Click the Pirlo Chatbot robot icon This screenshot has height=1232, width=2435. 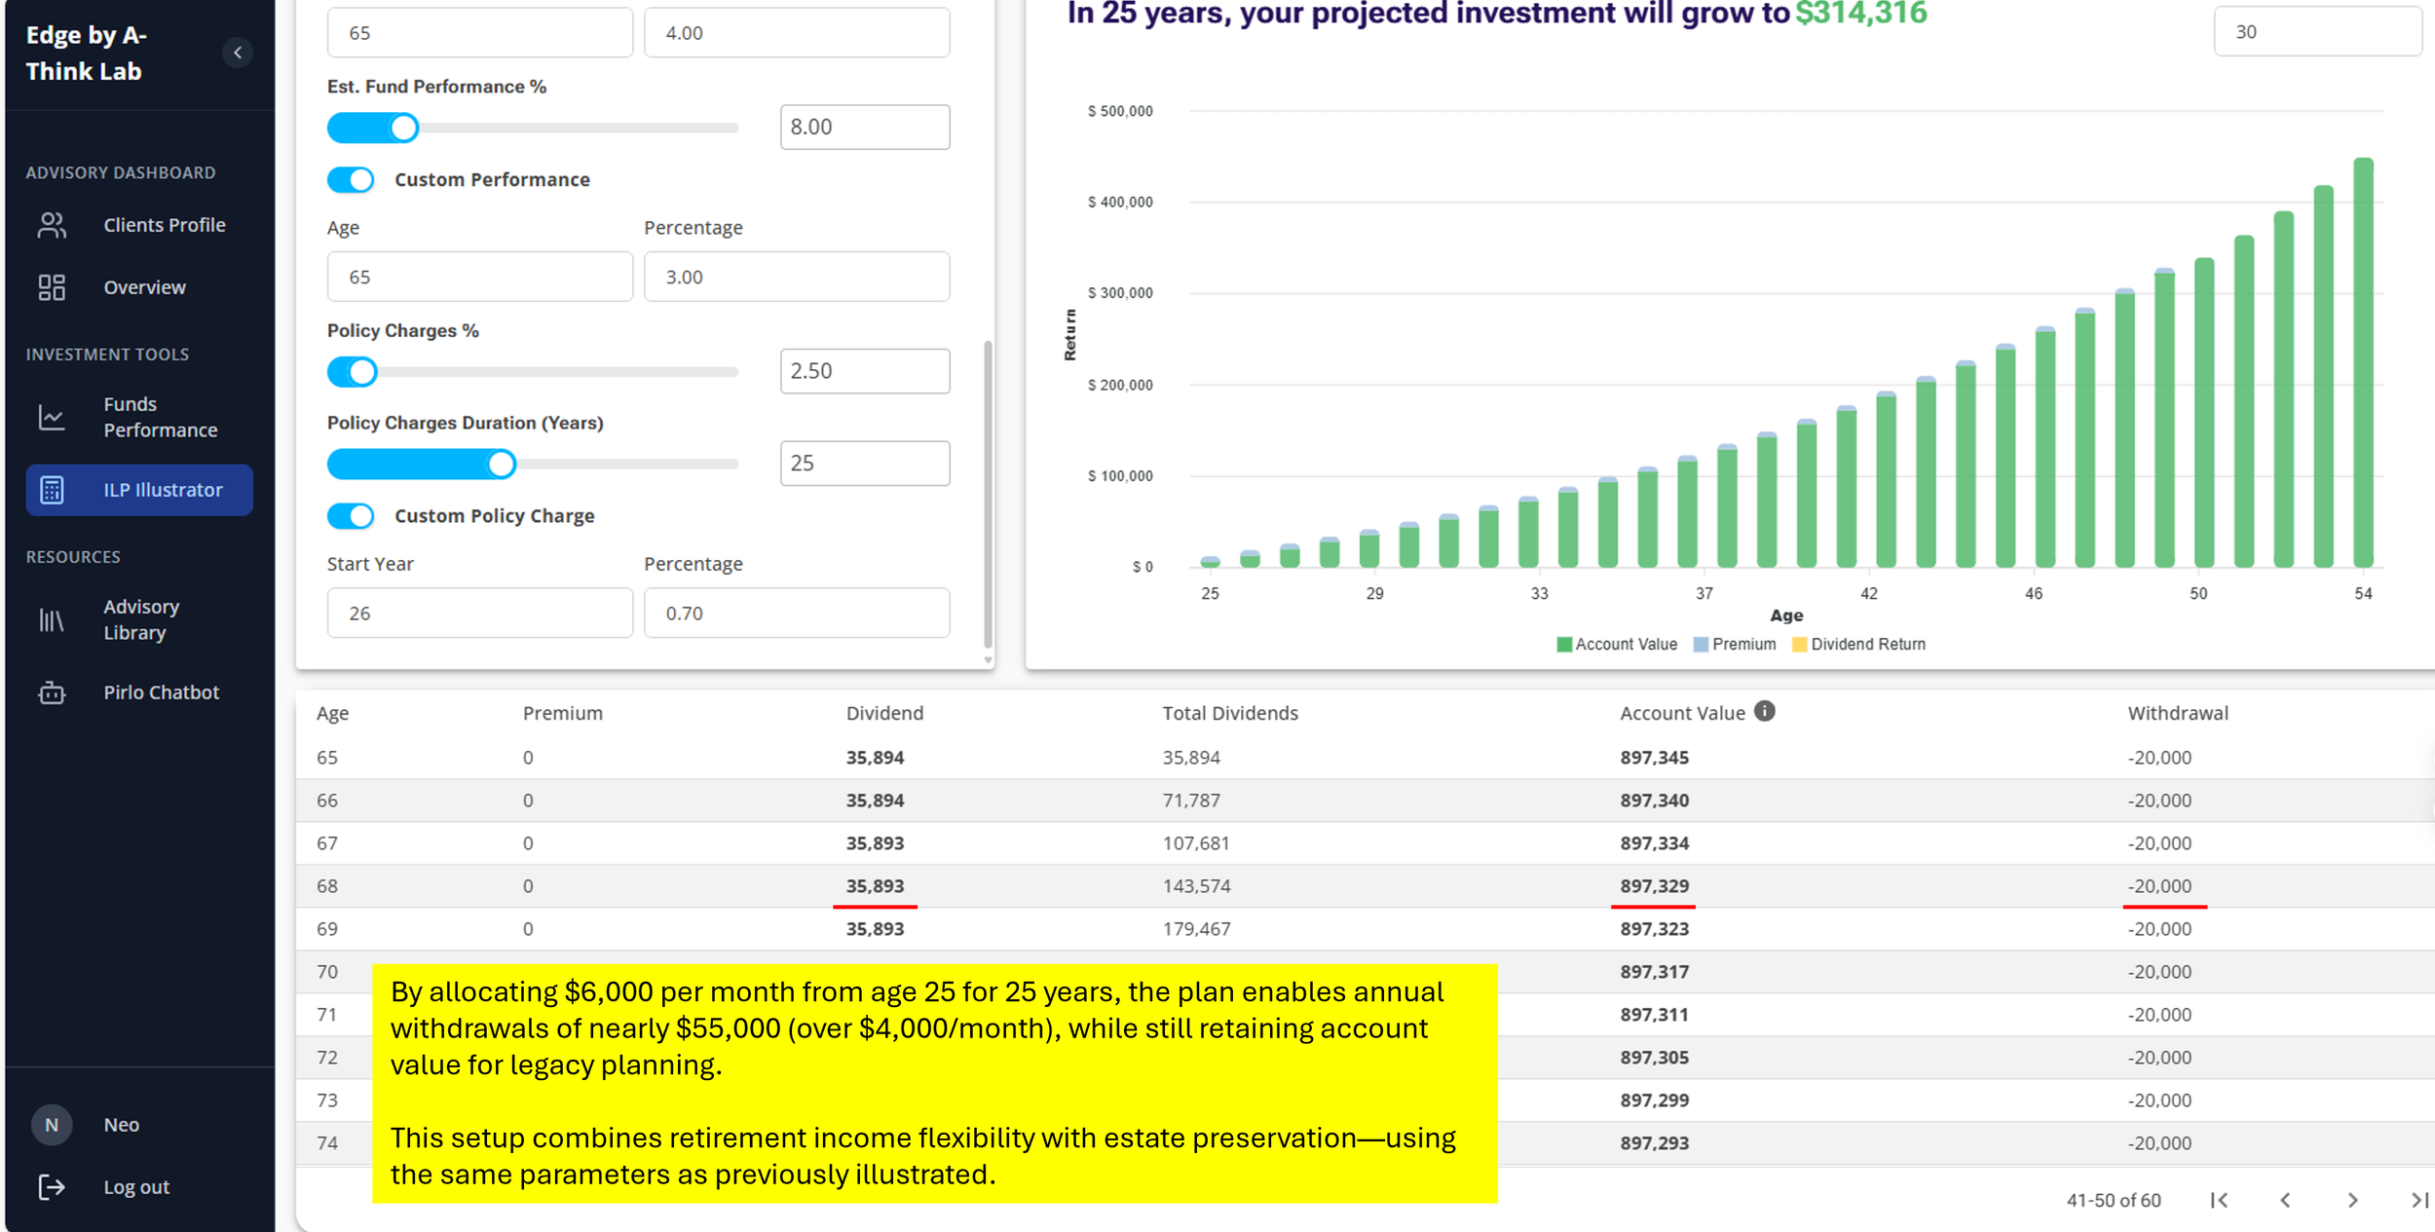pos(52,692)
